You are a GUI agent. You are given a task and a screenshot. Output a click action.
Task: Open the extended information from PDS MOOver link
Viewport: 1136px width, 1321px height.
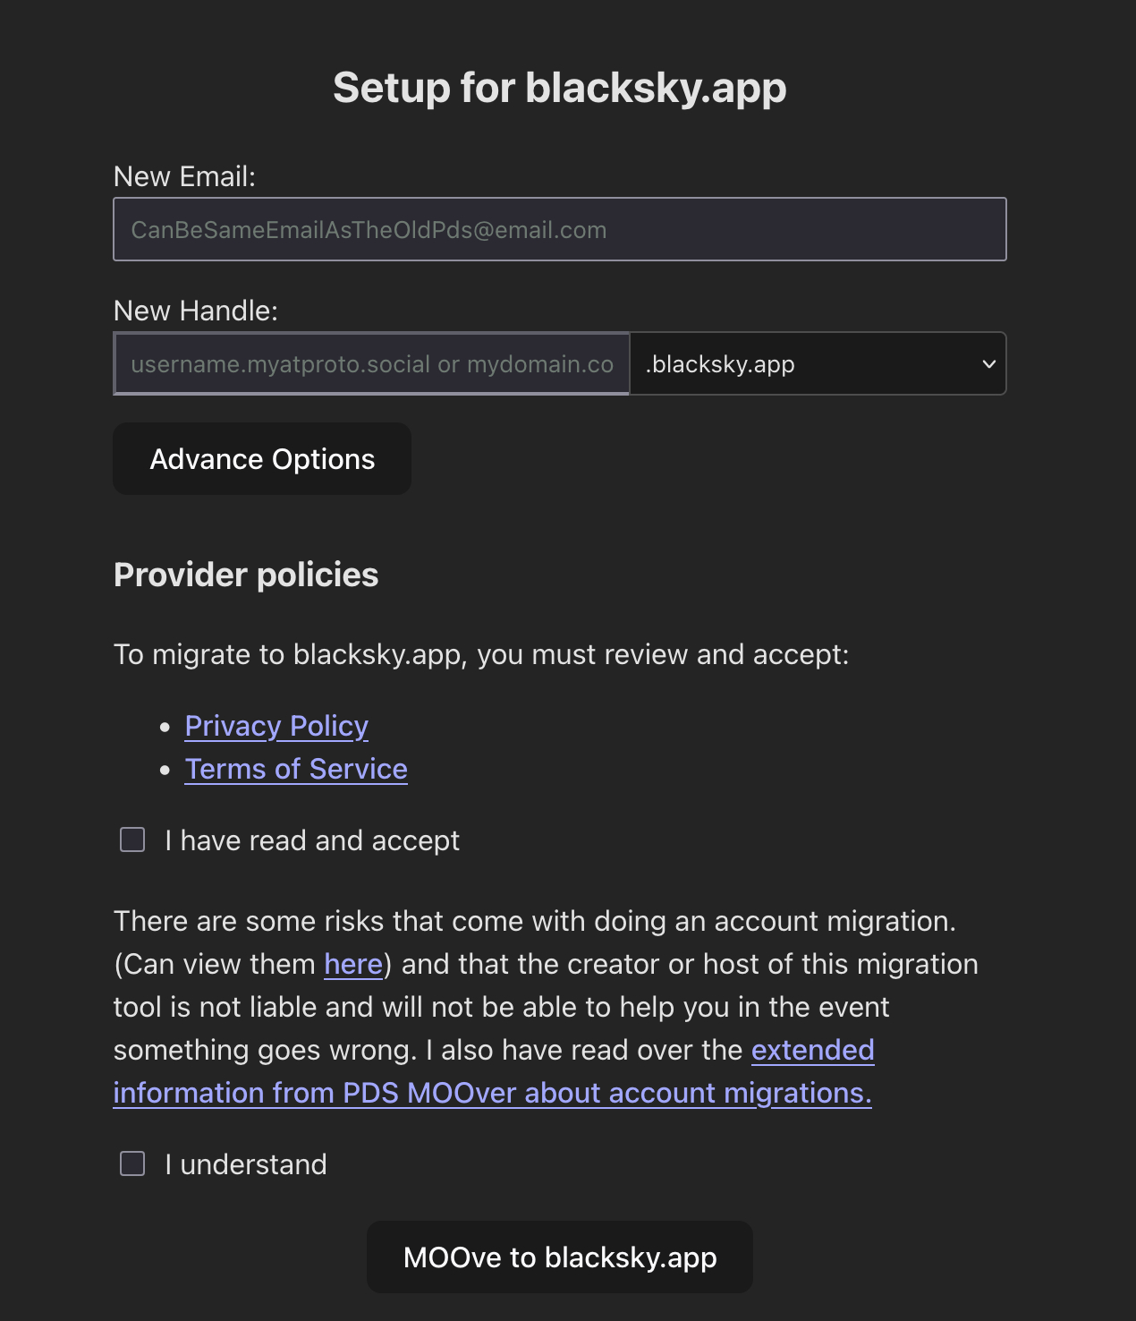(492, 1093)
